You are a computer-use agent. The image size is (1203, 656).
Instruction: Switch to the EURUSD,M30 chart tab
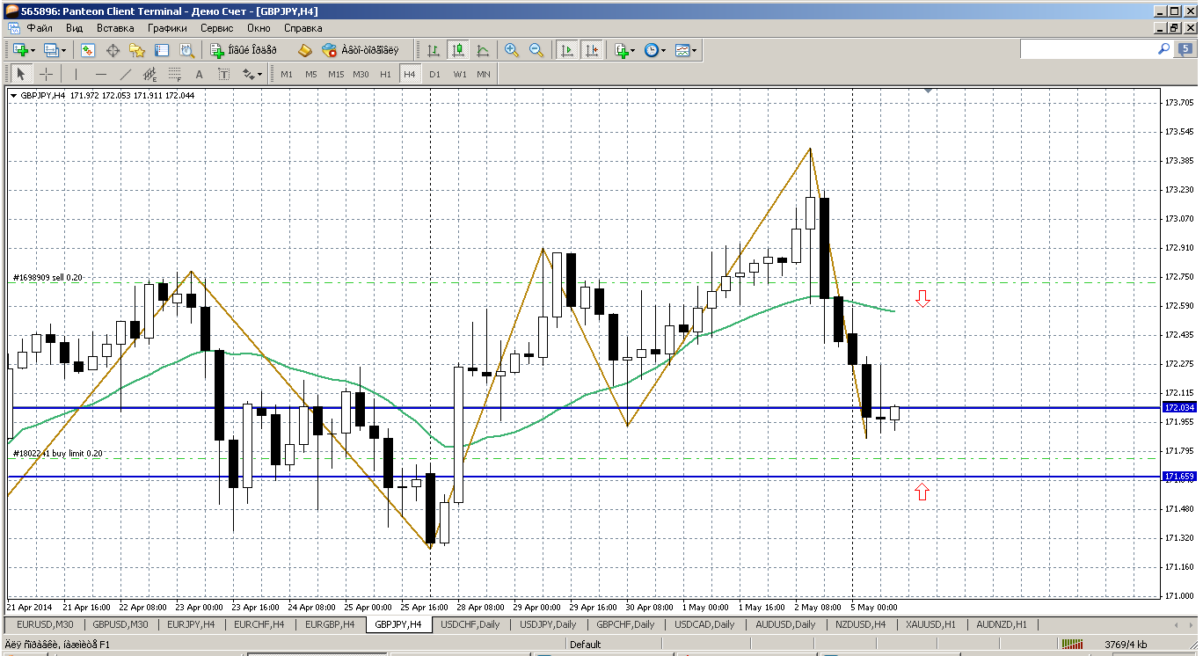pyautogui.click(x=46, y=624)
